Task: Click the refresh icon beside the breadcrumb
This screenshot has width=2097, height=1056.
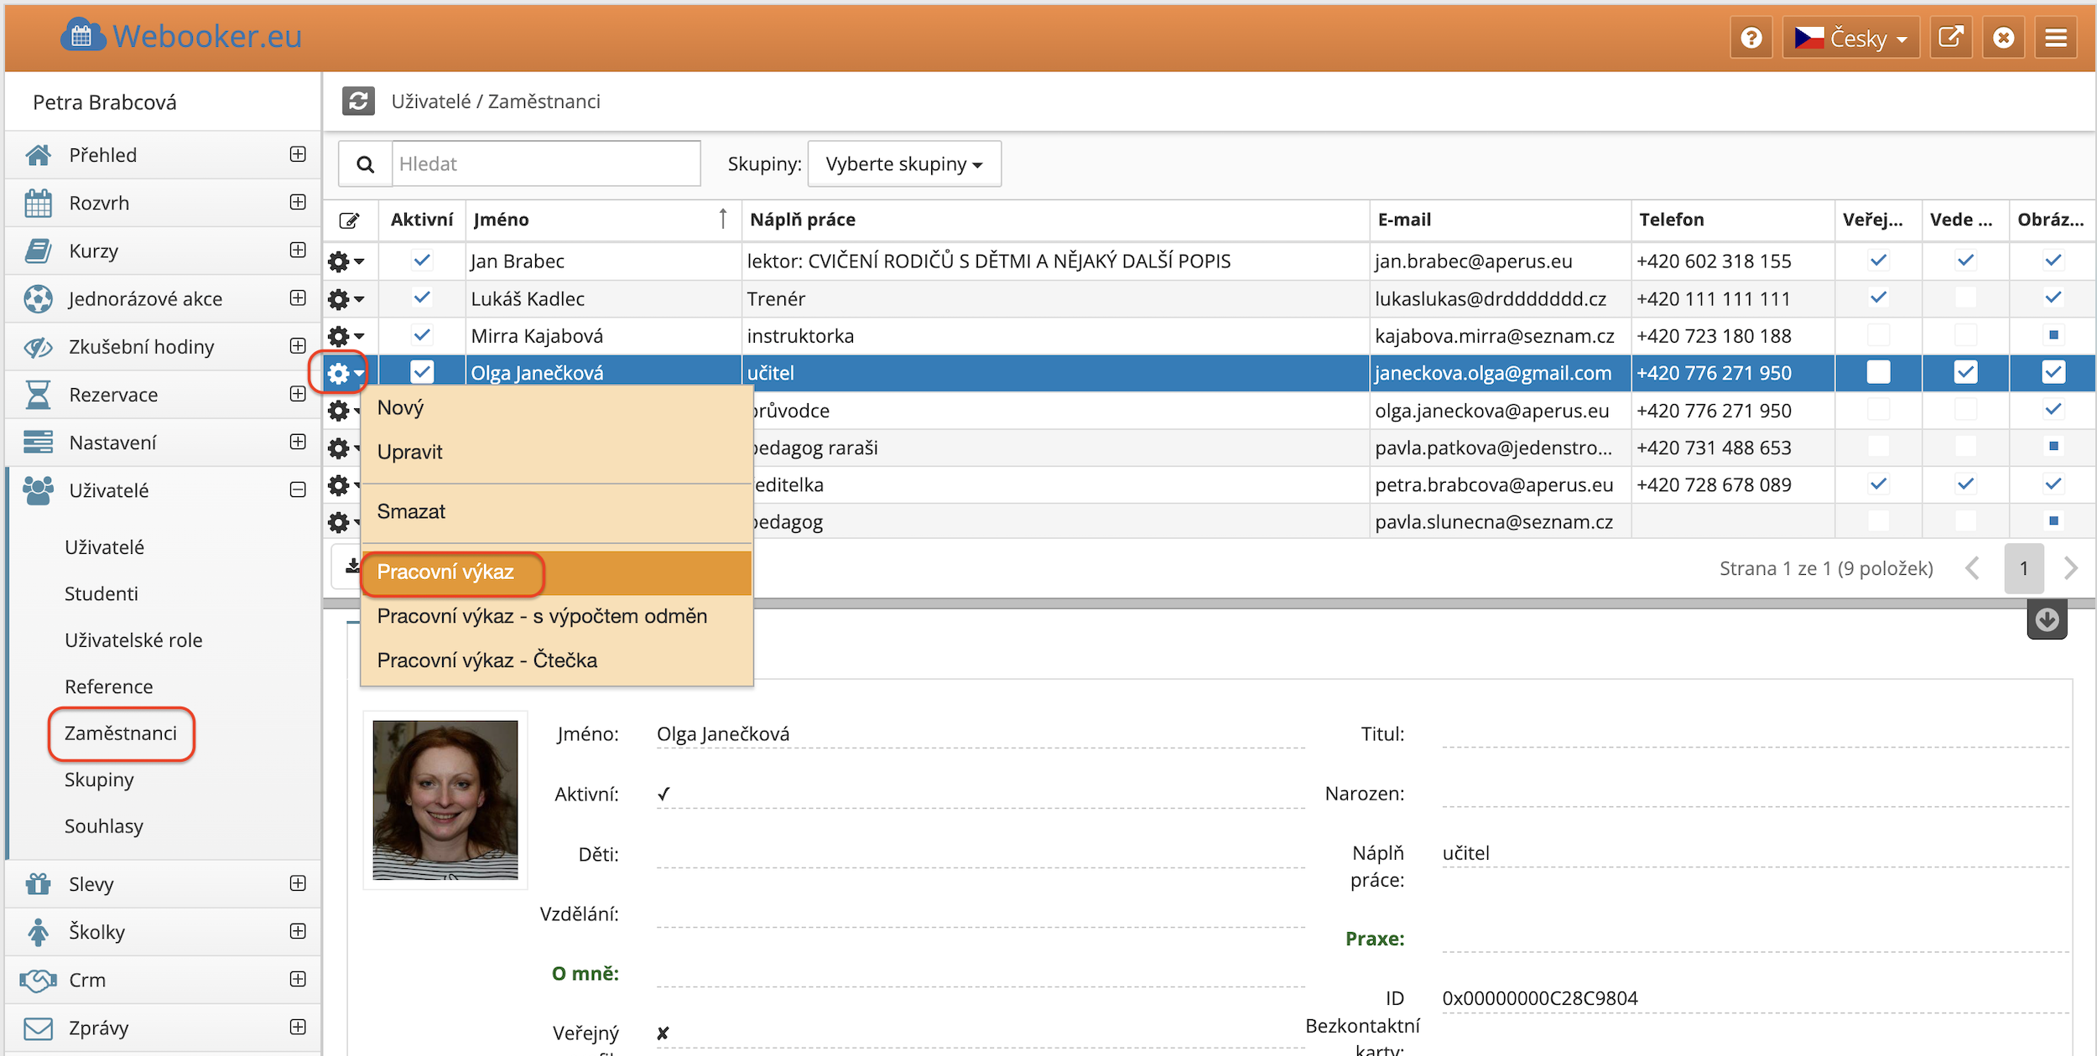Action: (358, 101)
